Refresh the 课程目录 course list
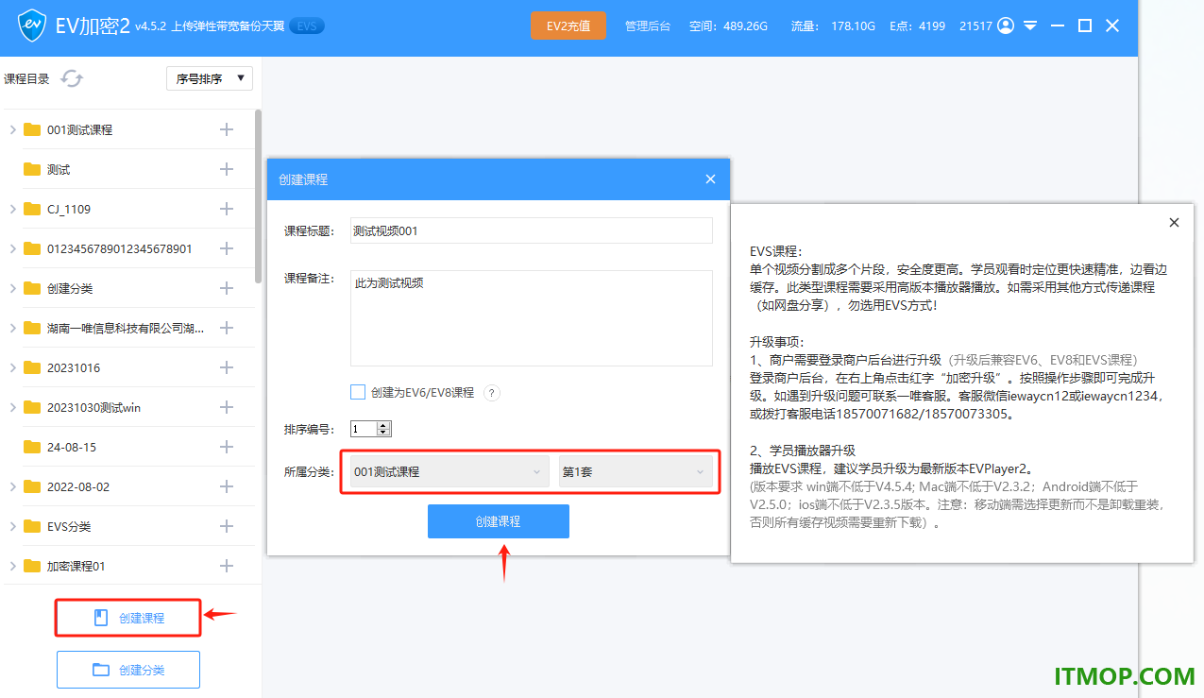 (x=72, y=78)
